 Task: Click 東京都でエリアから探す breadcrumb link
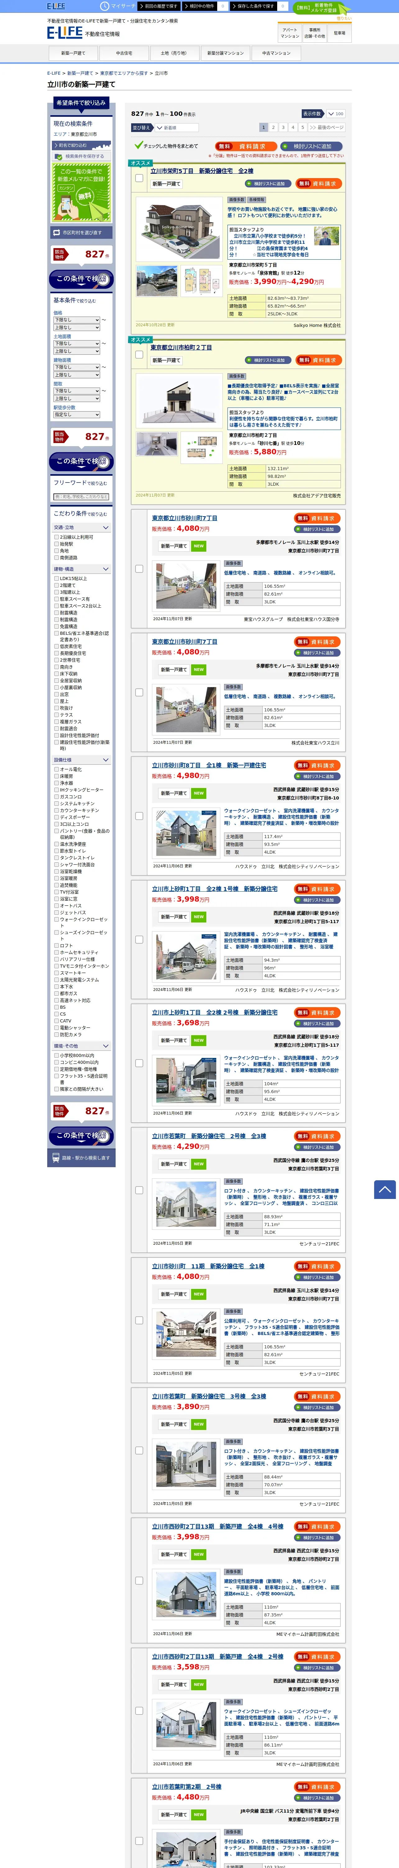124,73
